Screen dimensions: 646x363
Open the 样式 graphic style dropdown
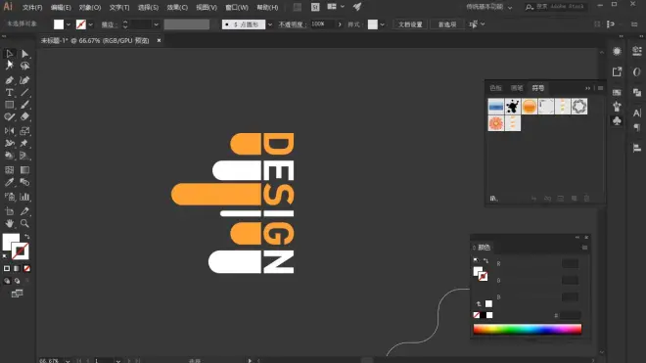coord(383,24)
